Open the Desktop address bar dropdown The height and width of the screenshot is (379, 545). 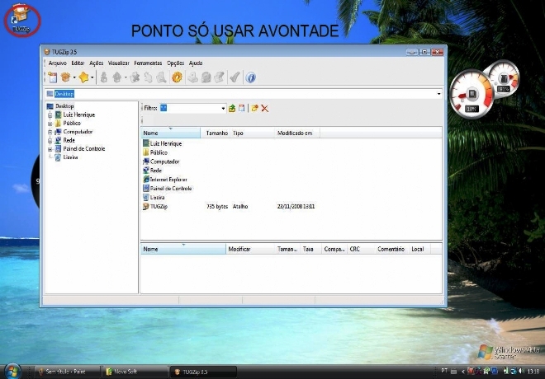click(x=438, y=94)
